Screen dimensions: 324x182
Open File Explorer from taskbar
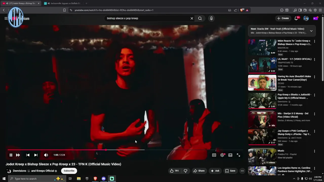pyautogui.click(x=79, y=179)
